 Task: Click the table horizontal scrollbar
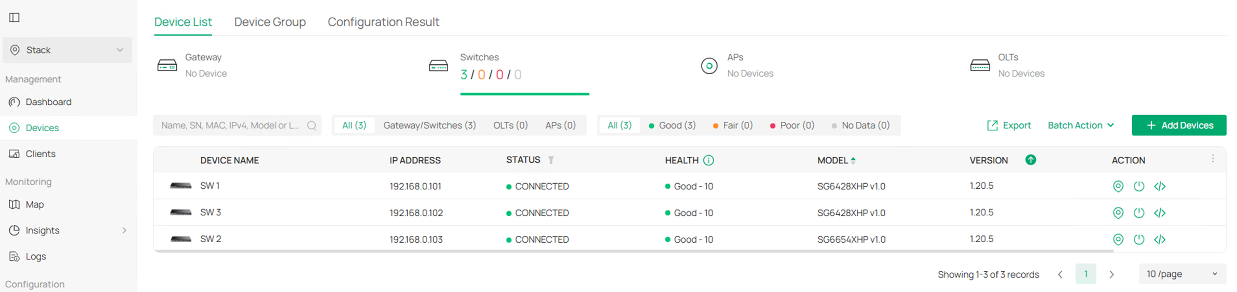click(x=634, y=251)
